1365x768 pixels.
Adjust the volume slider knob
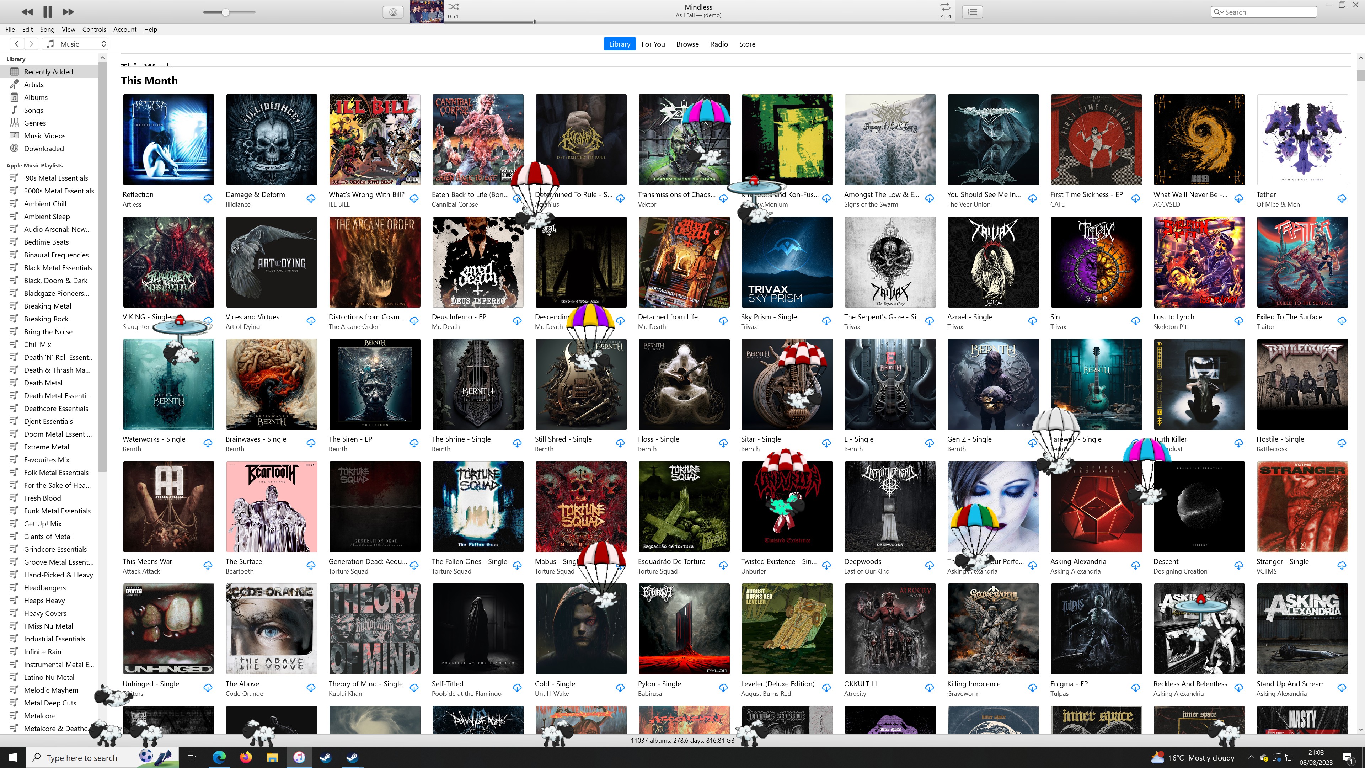pyautogui.click(x=225, y=12)
